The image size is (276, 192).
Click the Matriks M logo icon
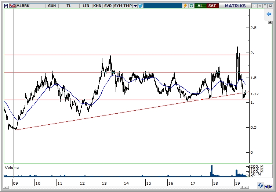point(6,6)
